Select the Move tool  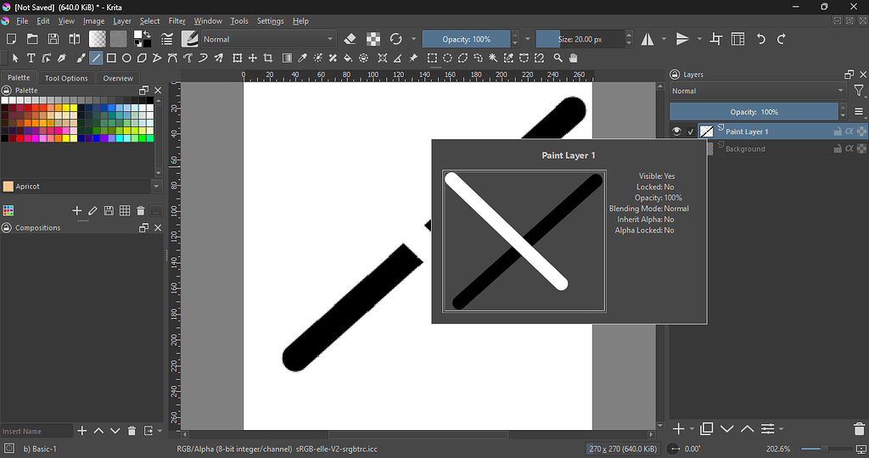253,58
